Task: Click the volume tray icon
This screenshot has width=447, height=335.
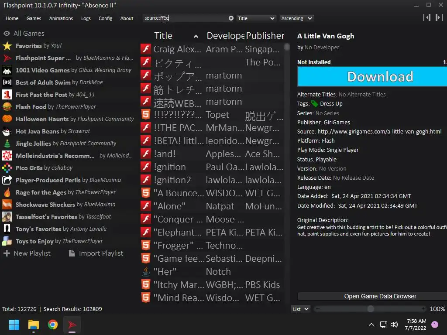Action: [x=394, y=325]
